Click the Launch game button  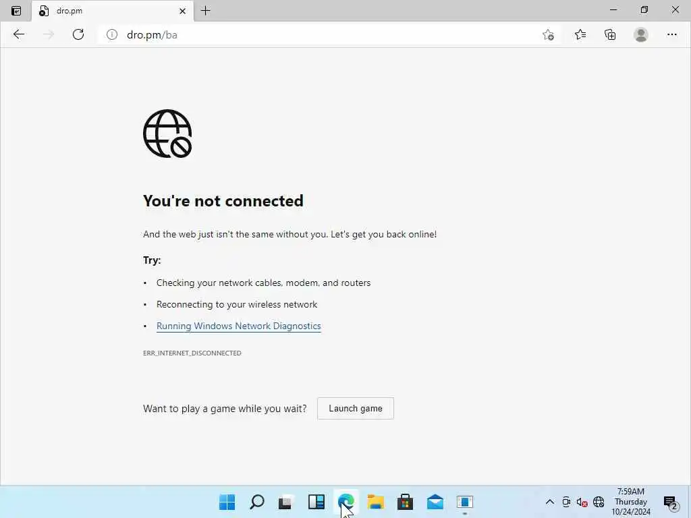coord(356,408)
